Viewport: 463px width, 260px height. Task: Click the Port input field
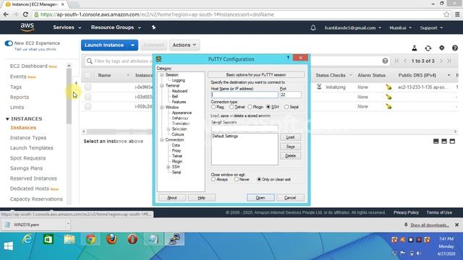click(291, 95)
